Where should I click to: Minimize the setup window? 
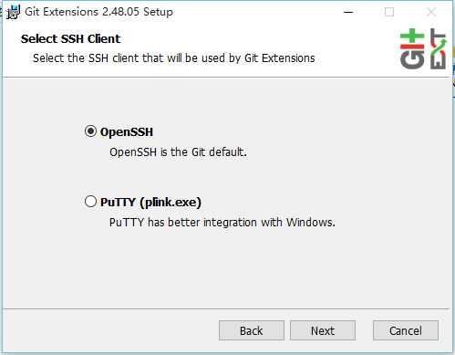coord(348,12)
